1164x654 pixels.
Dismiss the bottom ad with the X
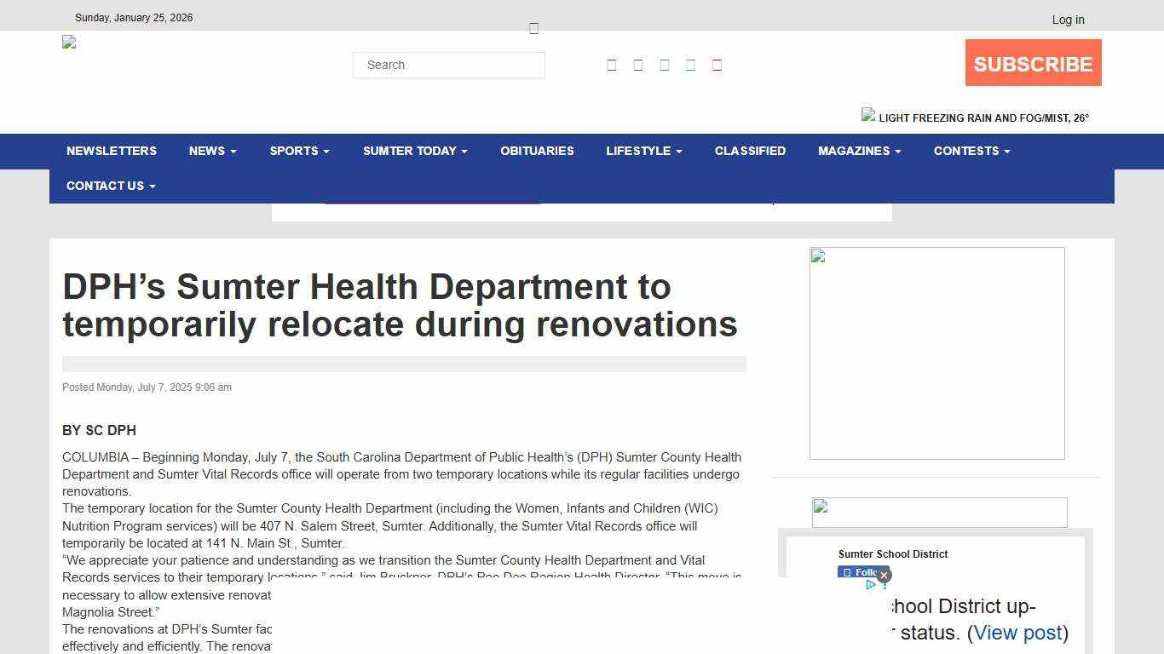tap(885, 576)
